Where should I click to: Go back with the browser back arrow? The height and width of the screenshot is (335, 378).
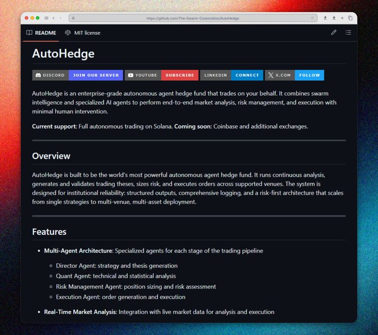(x=53, y=18)
